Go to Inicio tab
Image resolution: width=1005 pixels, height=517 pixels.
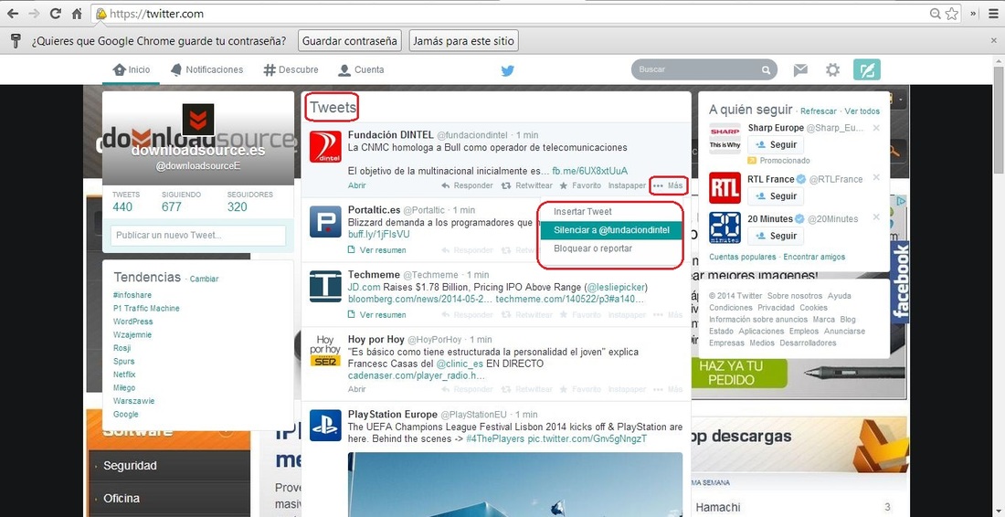click(x=132, y=69)
